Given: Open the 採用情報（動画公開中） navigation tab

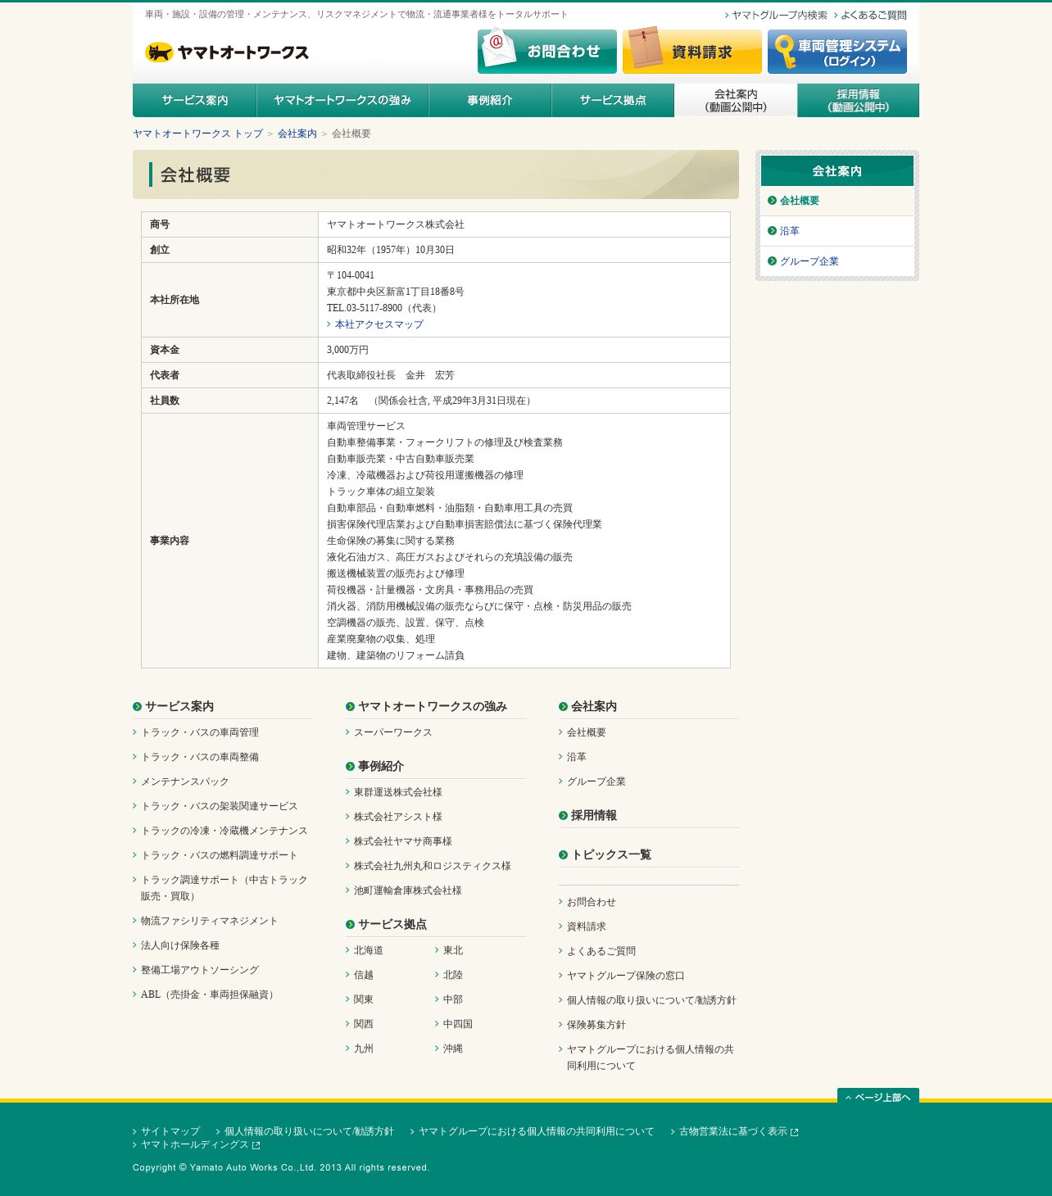Looking at the screenshot, I should pyautogui.click(x=859, y=100).
